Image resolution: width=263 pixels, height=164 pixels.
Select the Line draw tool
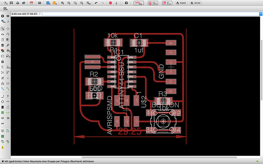coord(3,96)
